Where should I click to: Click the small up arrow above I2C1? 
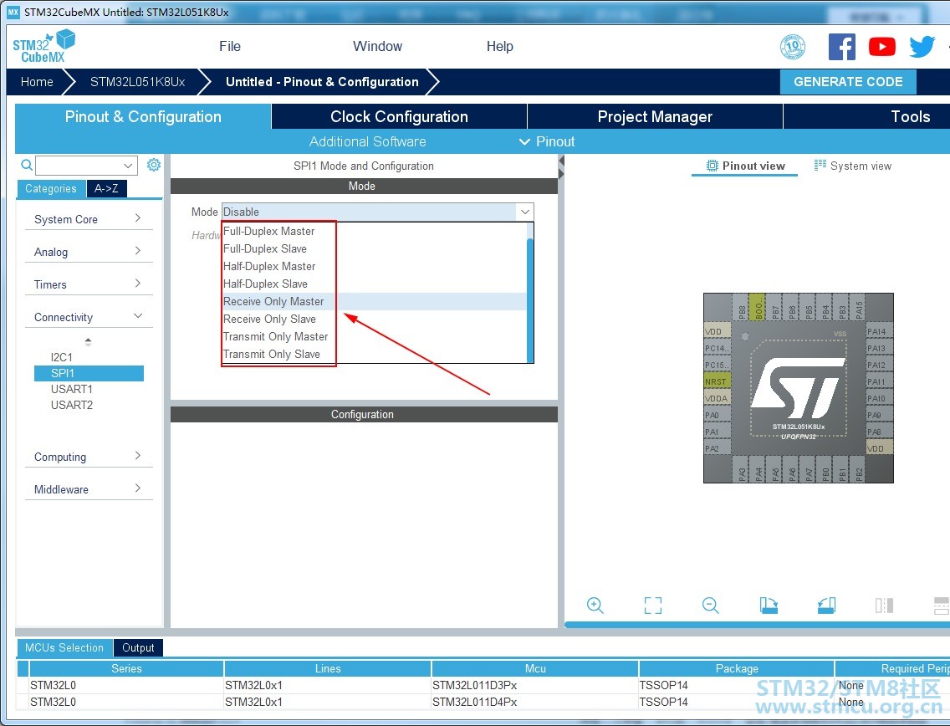click(89, 342)
